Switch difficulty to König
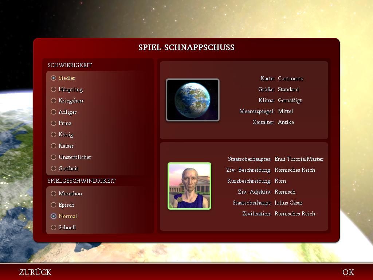Screen dimensions: 373x280 [54, 135]
